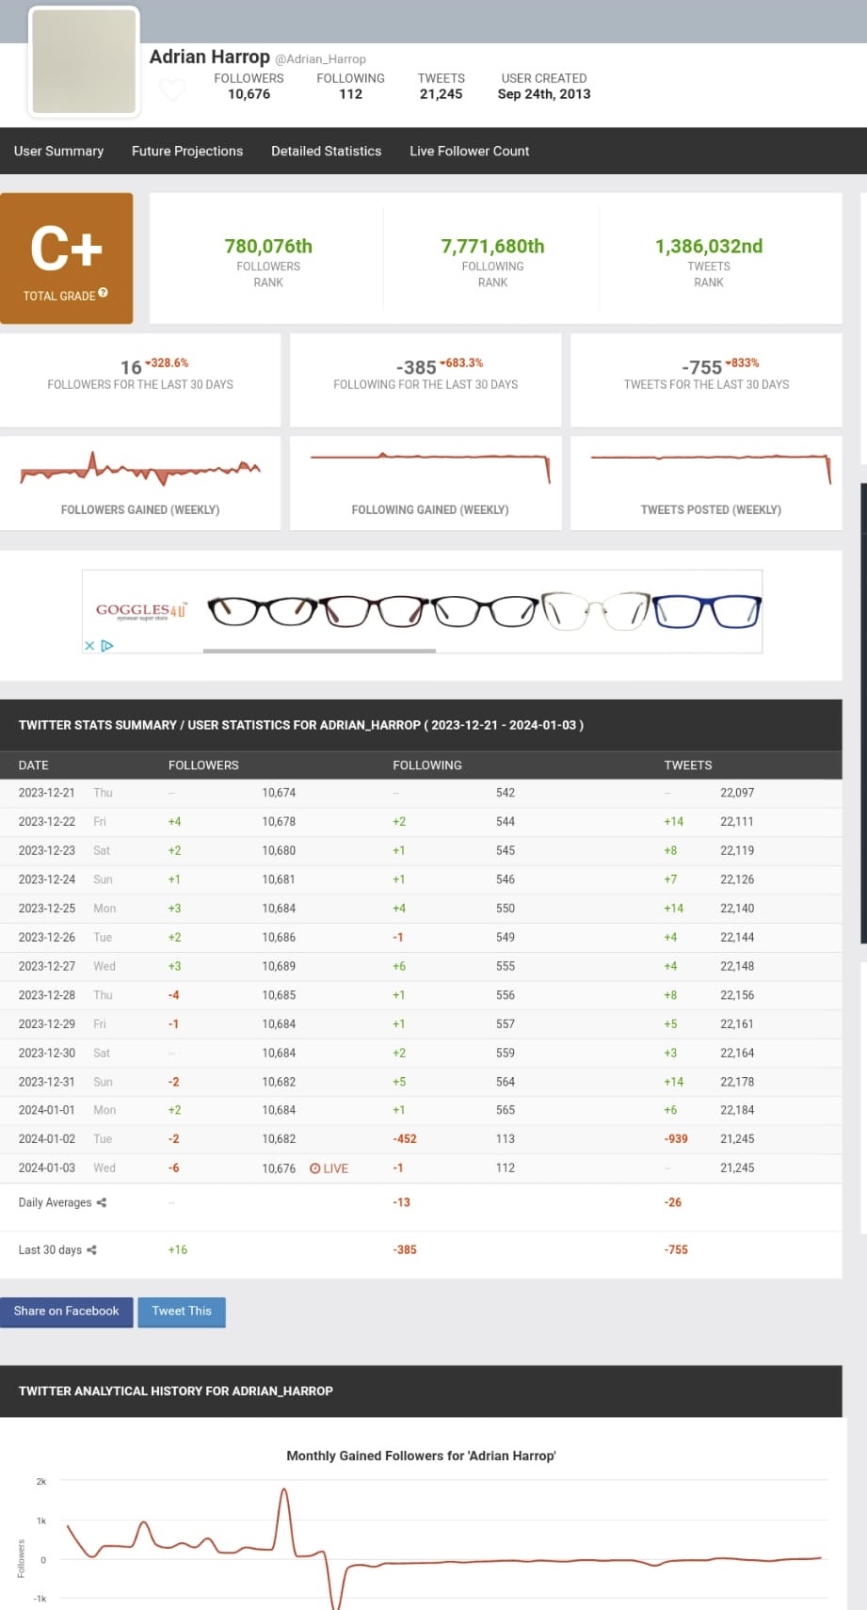Click the 780,076th followers rank value

268,246
